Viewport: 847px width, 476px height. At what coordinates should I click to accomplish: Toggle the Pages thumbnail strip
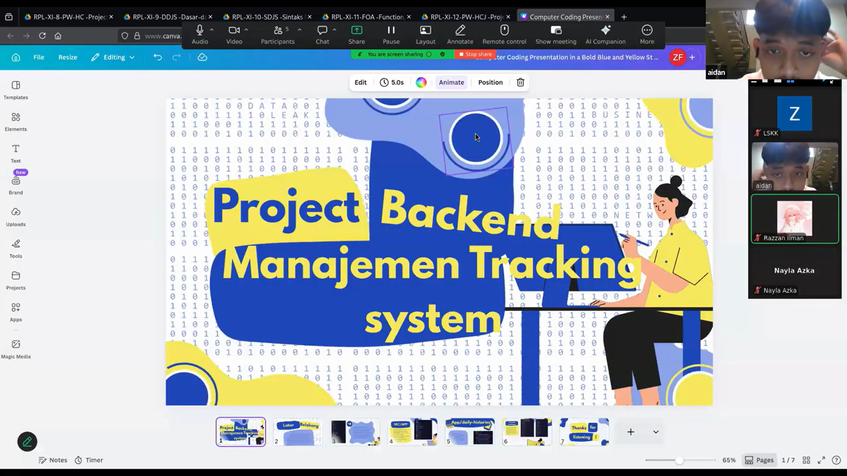click(759, 460)
